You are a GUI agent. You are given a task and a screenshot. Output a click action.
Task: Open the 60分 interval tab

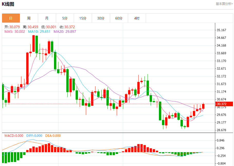[119, 18]
